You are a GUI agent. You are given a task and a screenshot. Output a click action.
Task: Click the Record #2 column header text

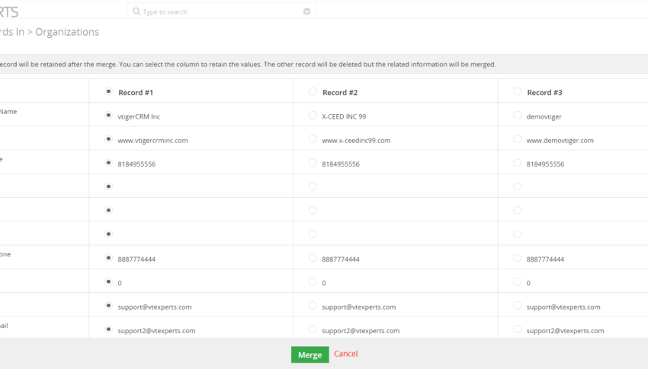coord(340,92)
